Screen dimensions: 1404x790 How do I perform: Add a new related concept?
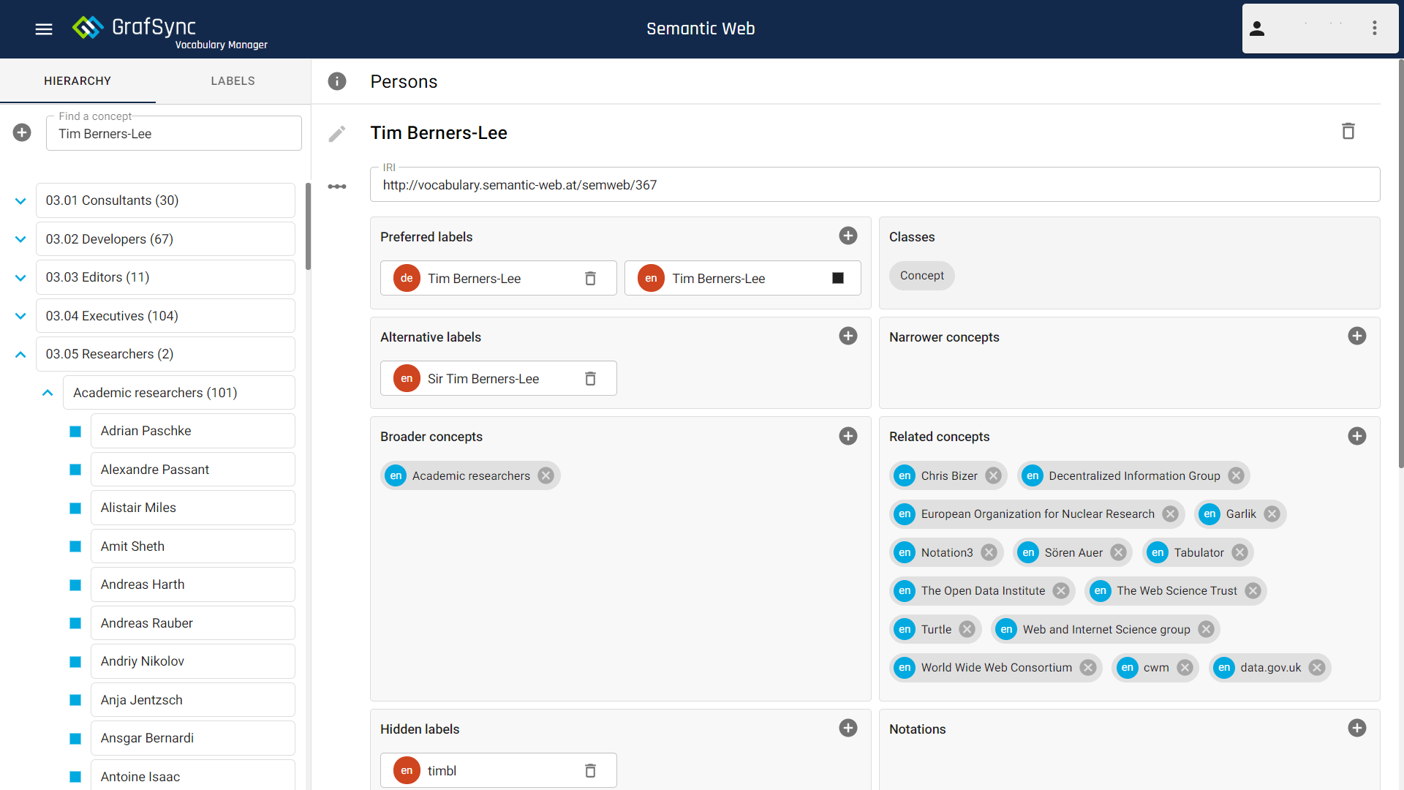1357,437
